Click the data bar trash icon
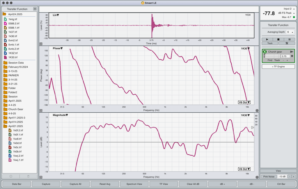Screen dimensions: 298x189 pyautogui.click(x=28, y=176)
